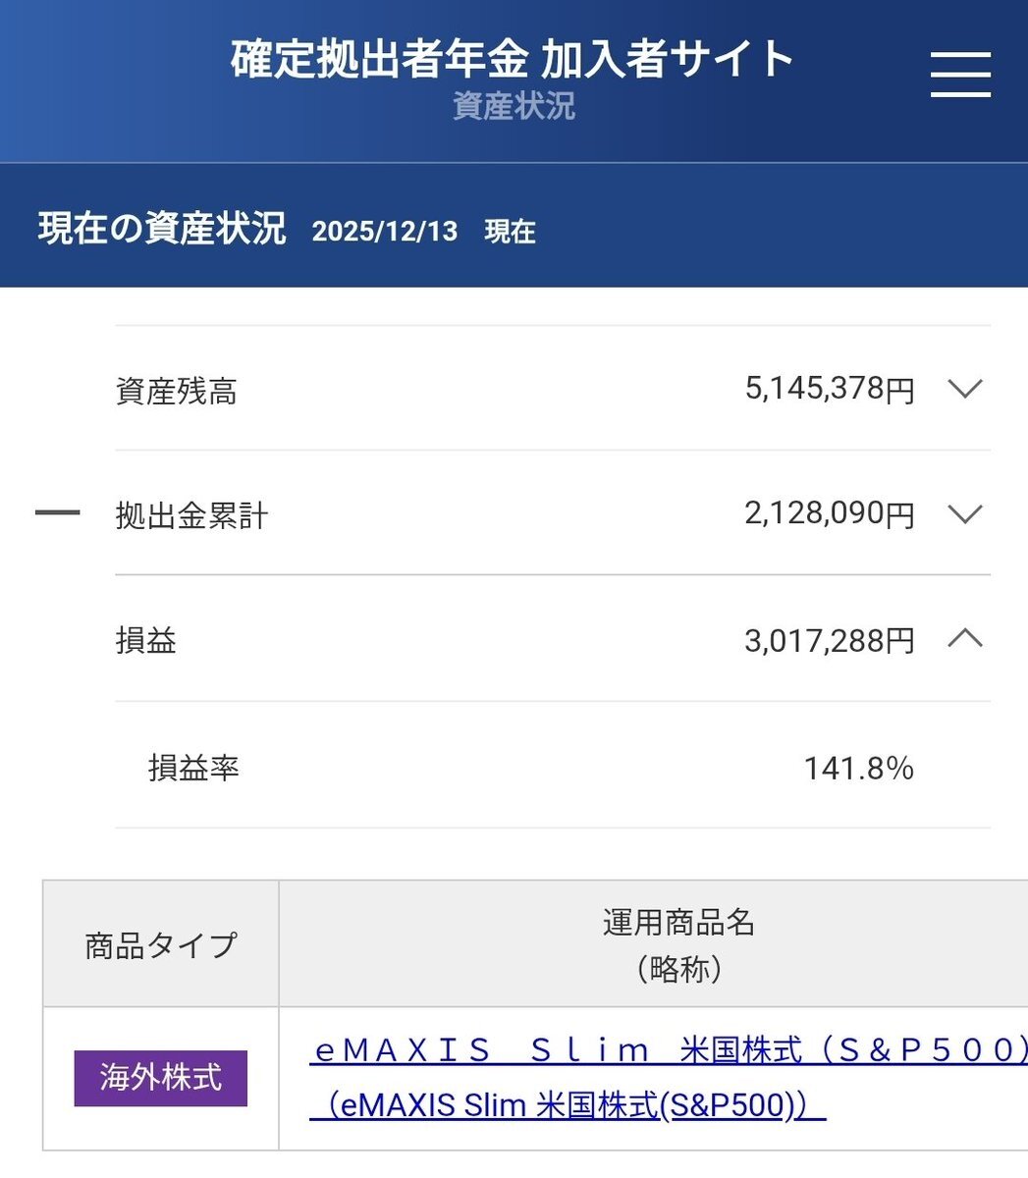Click the dash icon beside 拠出金累計

coord(57,513)
